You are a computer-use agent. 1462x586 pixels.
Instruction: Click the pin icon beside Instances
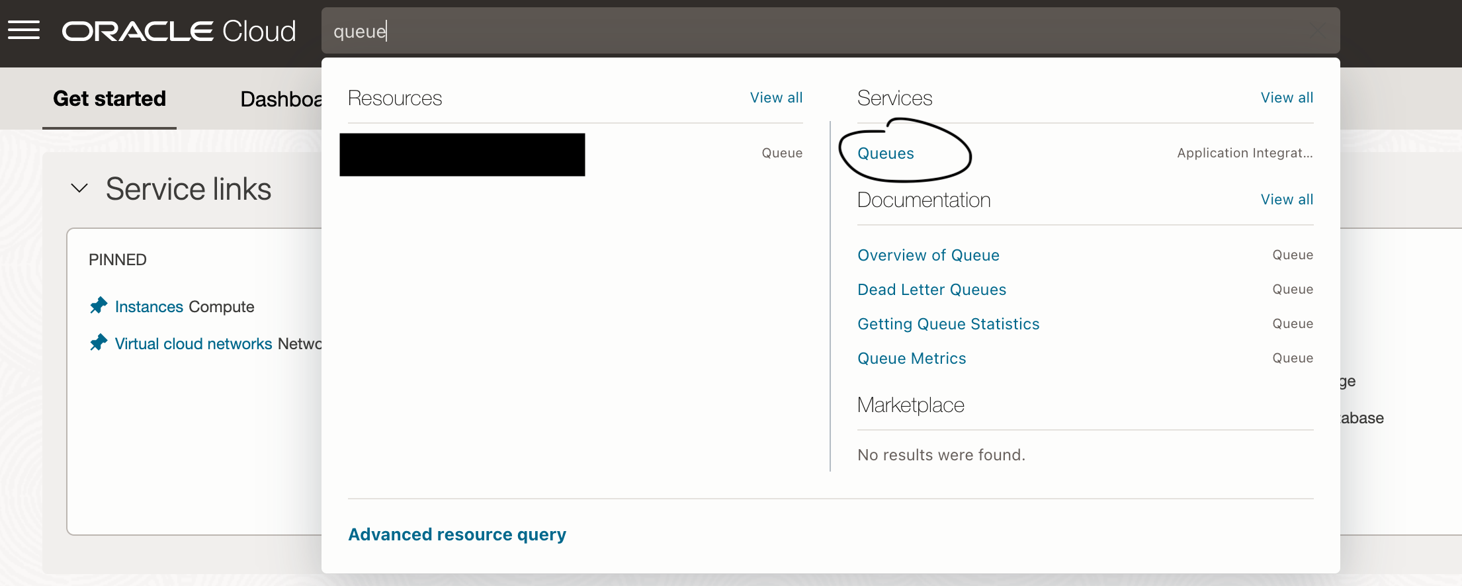click(99, 306)
